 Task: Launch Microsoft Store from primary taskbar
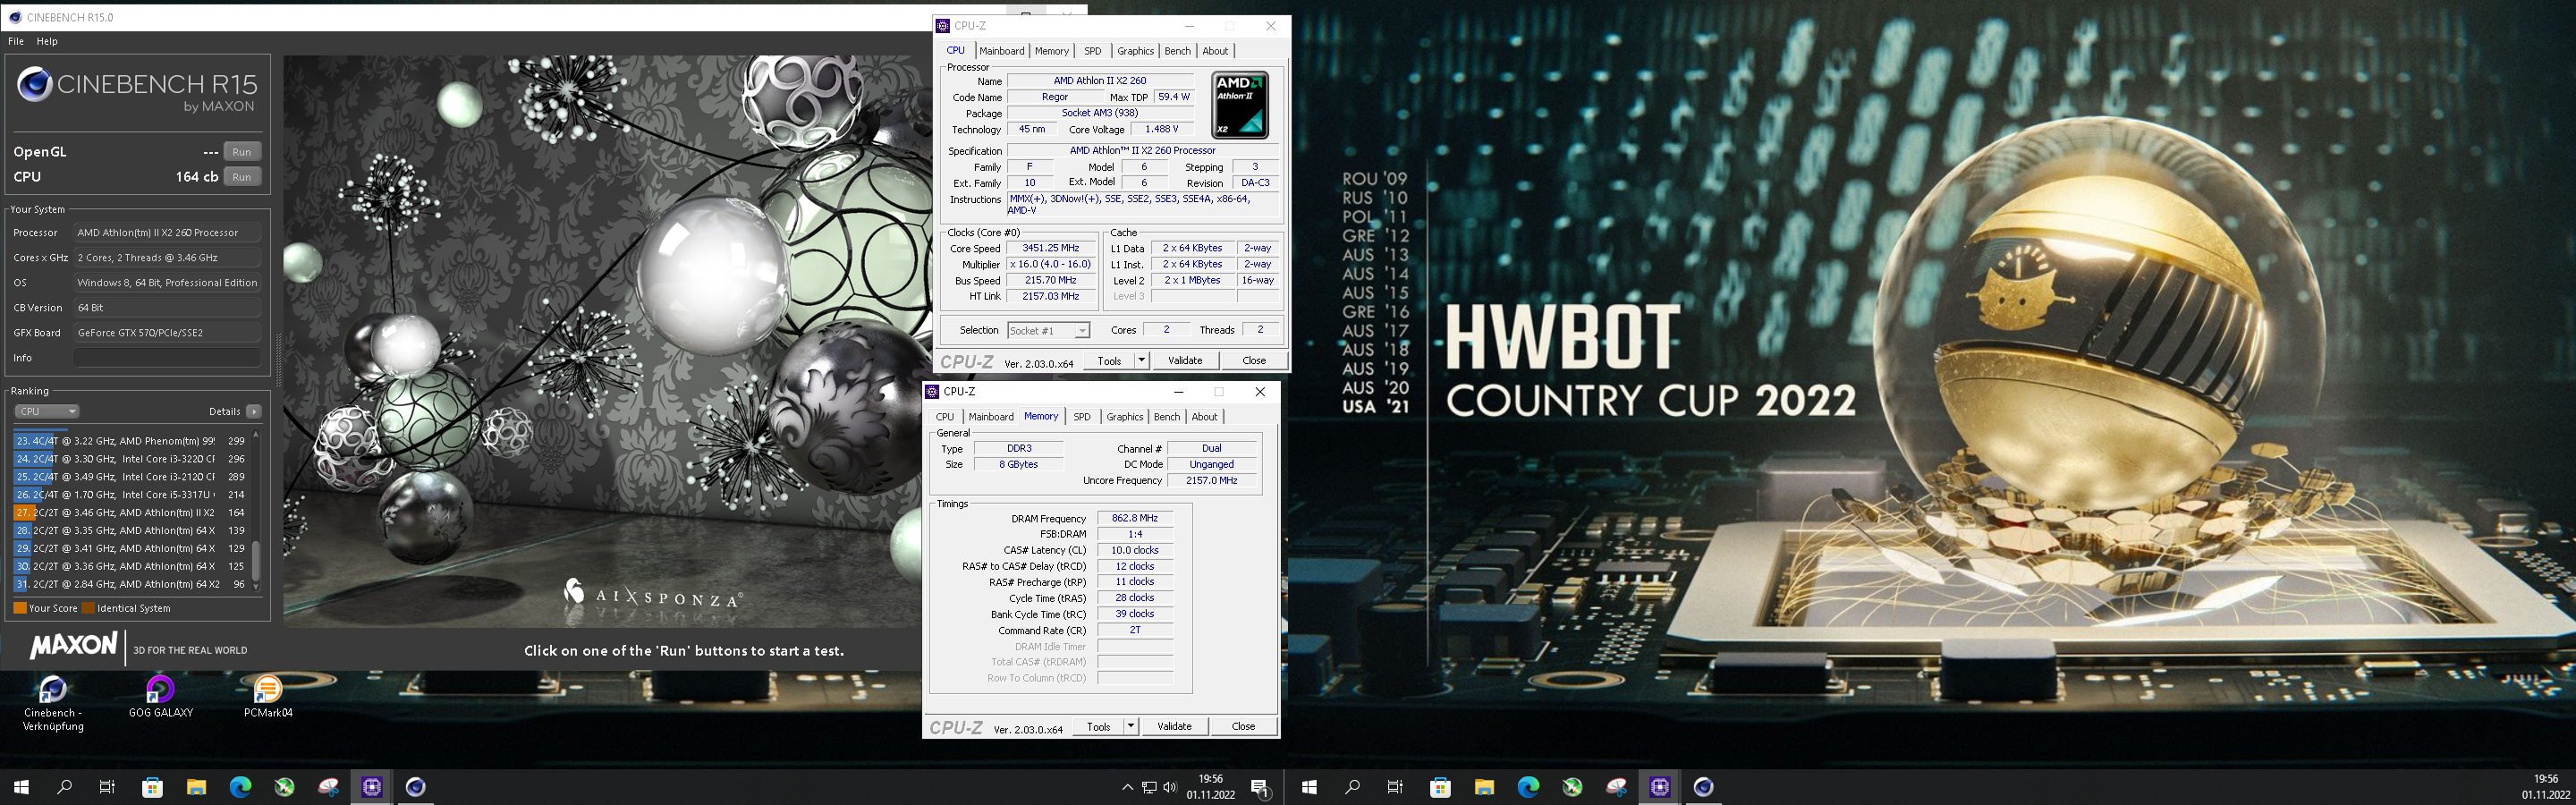coord(152,787)
